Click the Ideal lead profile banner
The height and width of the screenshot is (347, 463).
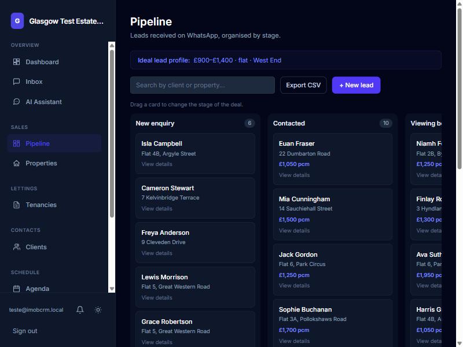[x=286, y=60]
